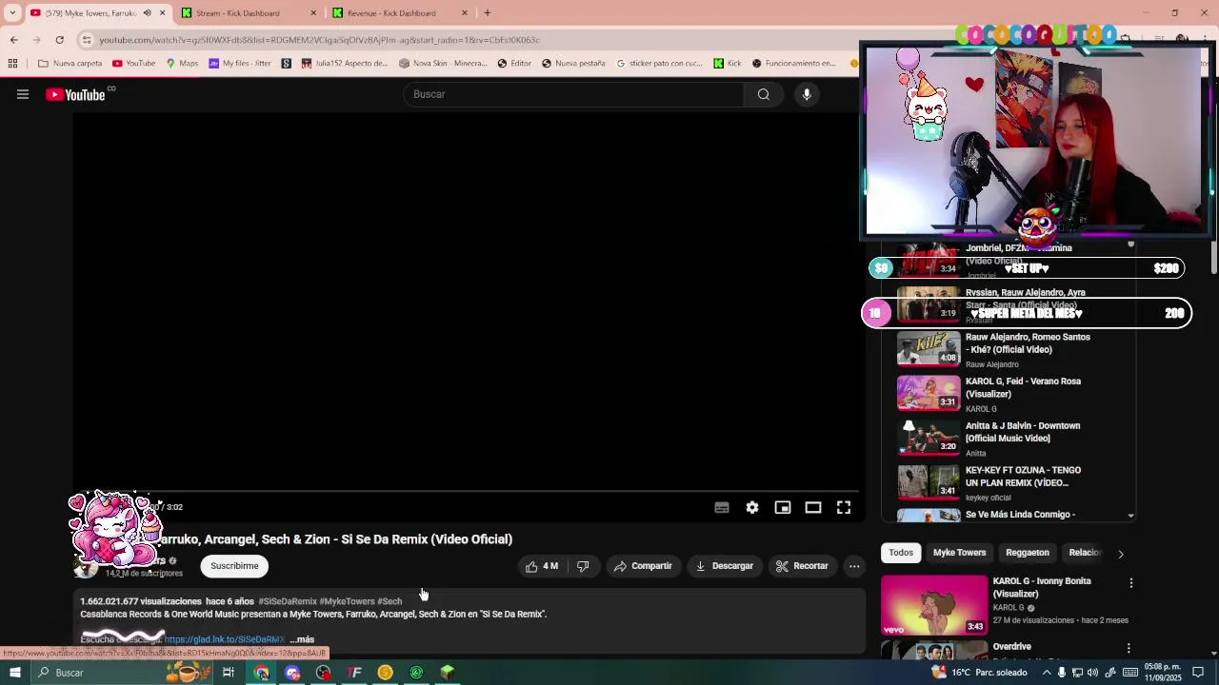1219x685 pixels.
Task: Open the Chrome apps grid icon
Action: [x=12, y=64]
